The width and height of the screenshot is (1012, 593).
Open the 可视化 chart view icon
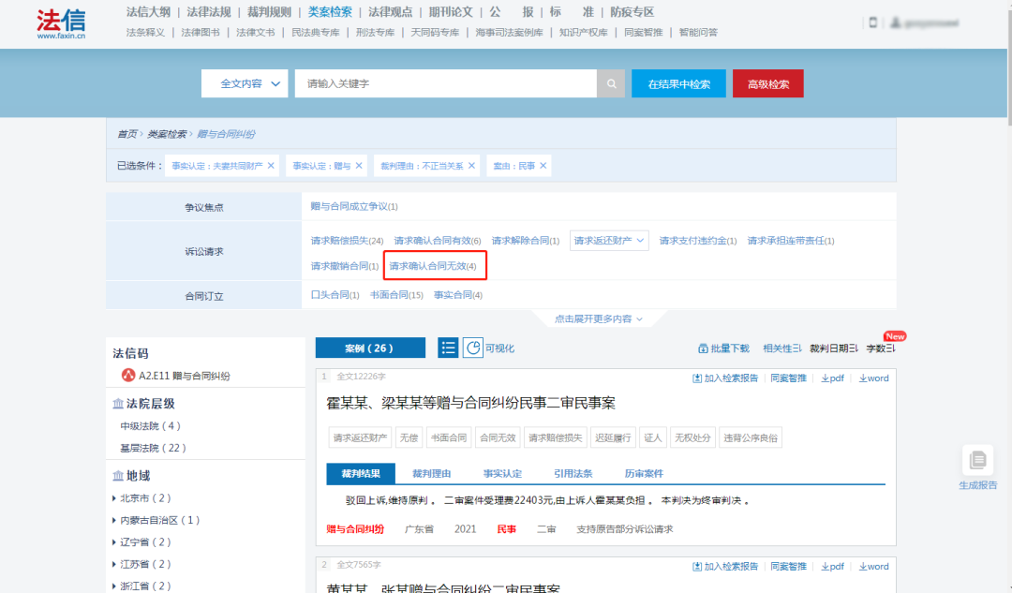pyautogui.click(x=472, y=348)
